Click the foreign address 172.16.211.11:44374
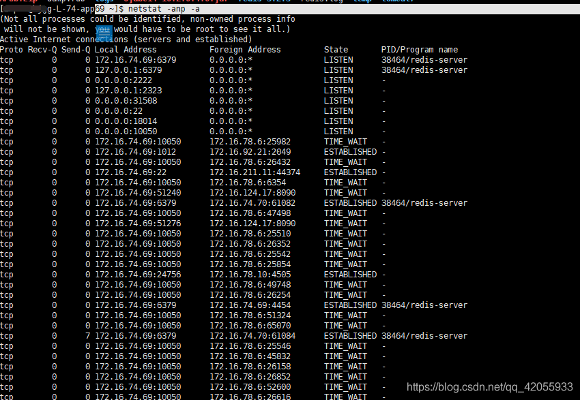Viewport: 580px width, 400px height. click(255, 172)
